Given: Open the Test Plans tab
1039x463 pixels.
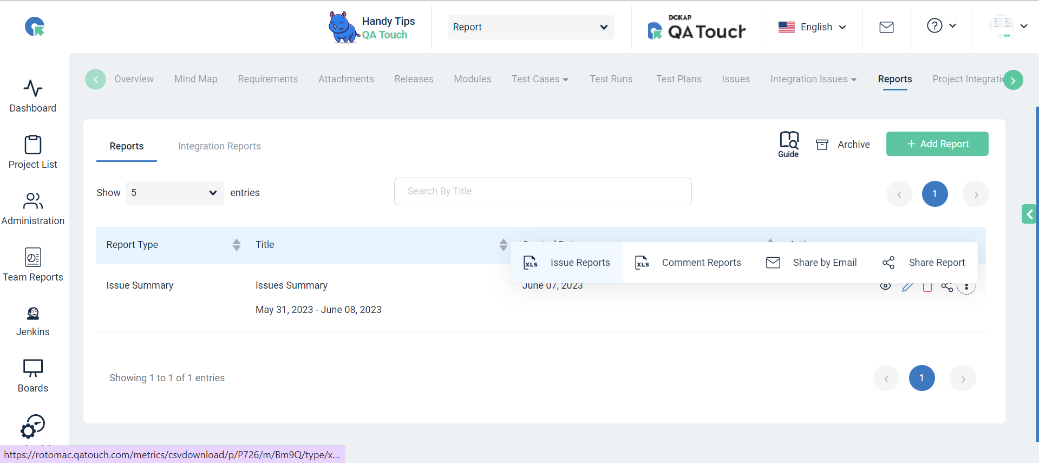Looking at the screenshot, I should tap(678, 79).
